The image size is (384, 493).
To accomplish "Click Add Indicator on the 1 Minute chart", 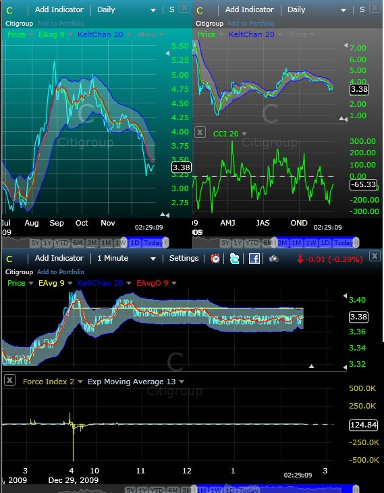I will [x=59, y=258].
